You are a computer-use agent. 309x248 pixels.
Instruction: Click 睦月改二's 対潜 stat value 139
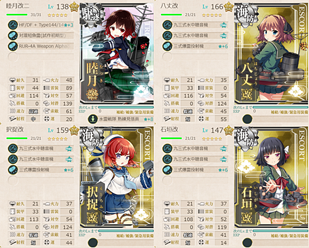click(67, 104)
